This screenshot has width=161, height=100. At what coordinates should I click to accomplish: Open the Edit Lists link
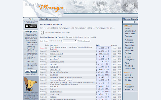click(x=44, y=37)
